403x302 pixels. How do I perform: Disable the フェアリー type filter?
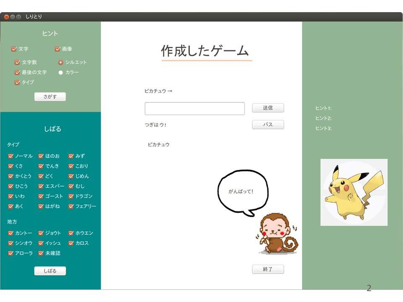tap(71, 206)
